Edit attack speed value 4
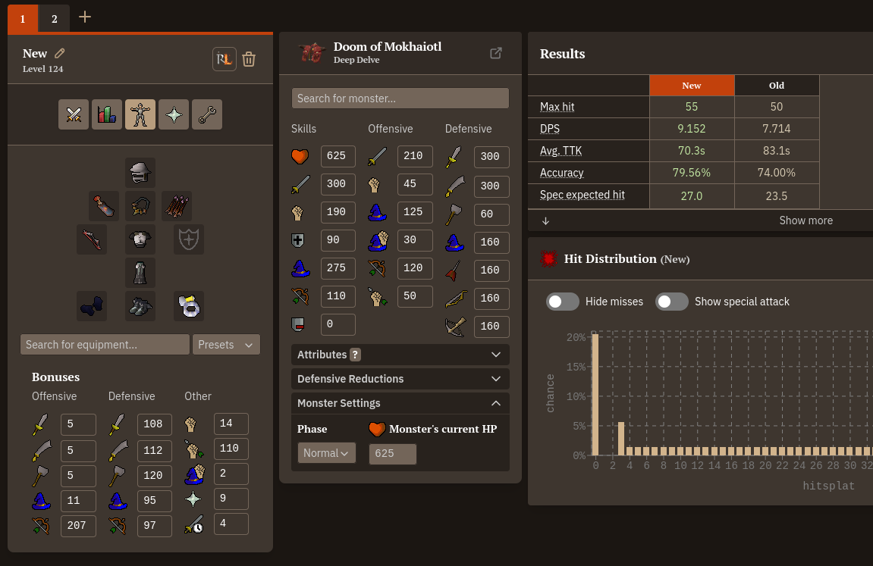Viewport: 873px width, 566px height. tap(231, 523)
